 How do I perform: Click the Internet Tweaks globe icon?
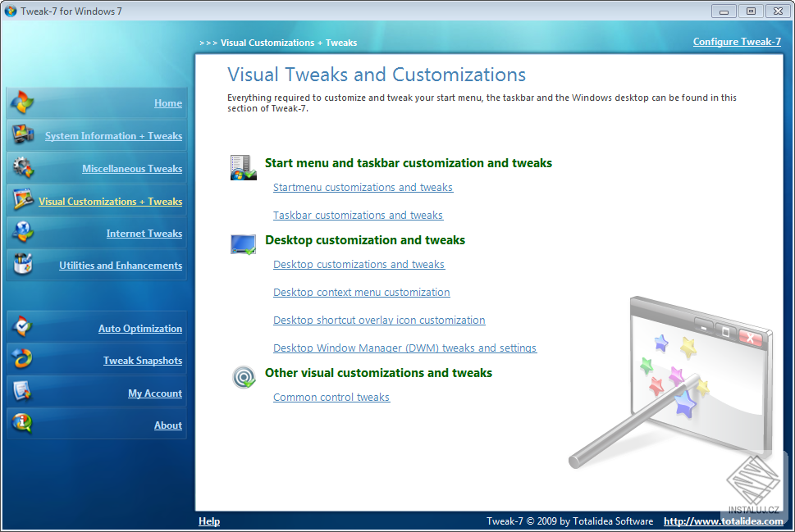point(23,232)
